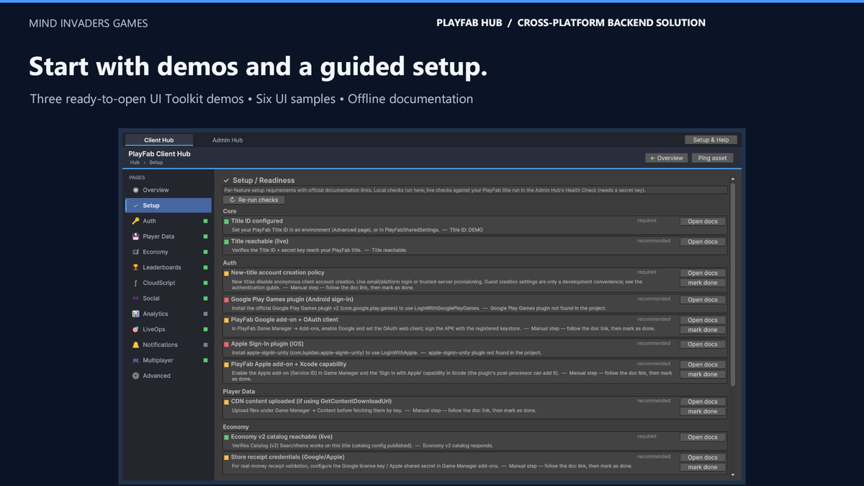
Task: Mark Store receipt credentials as done
Action: point(703,467)
